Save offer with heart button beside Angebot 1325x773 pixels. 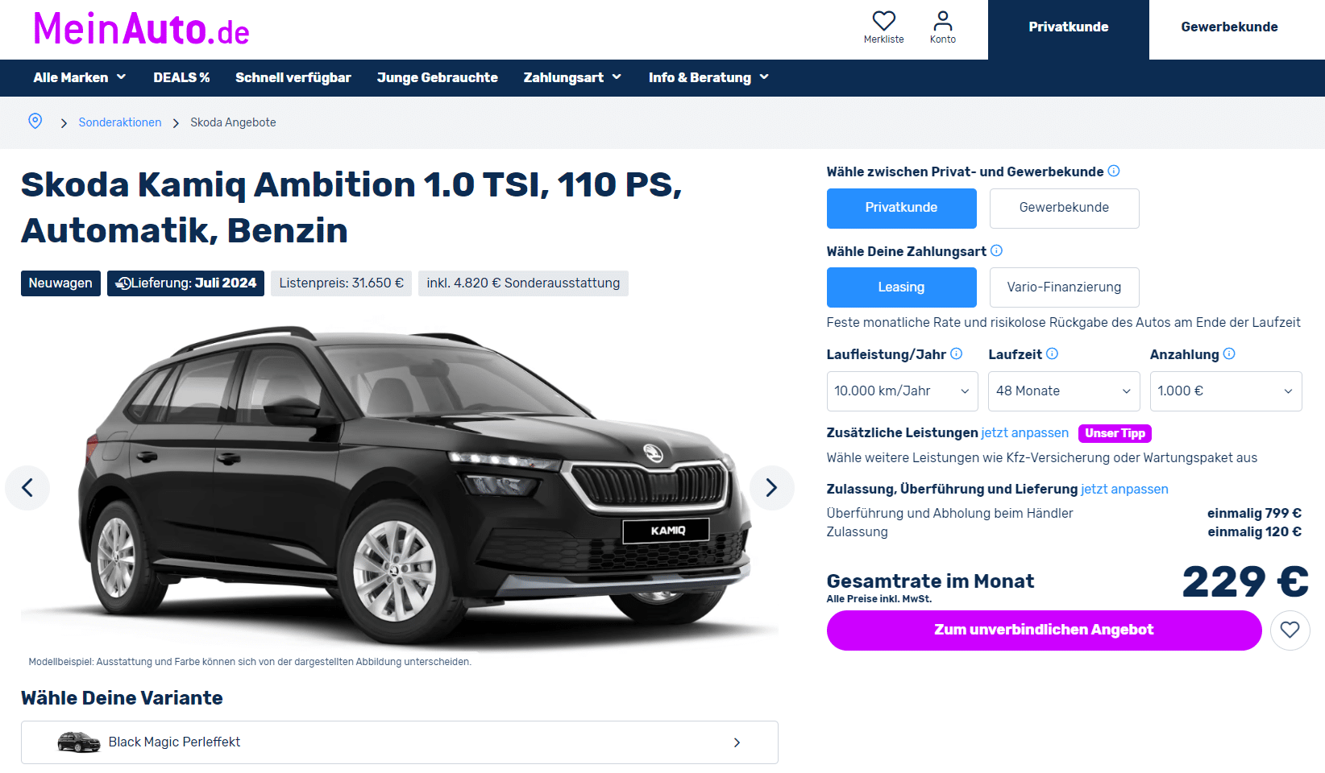1290,630
